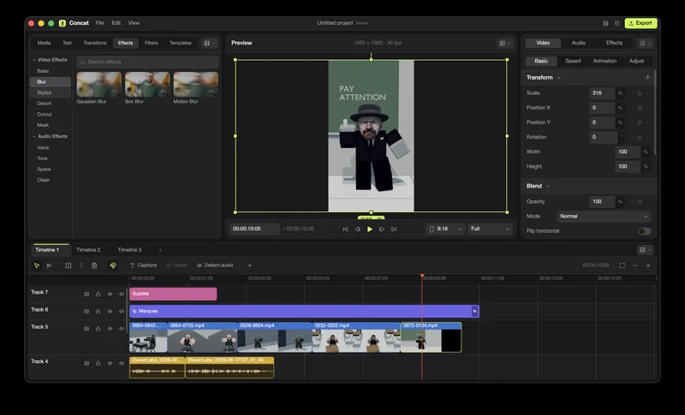The image size is (685, 415).
Task: Step one frame backward
Action: click(x=357, y=229)
